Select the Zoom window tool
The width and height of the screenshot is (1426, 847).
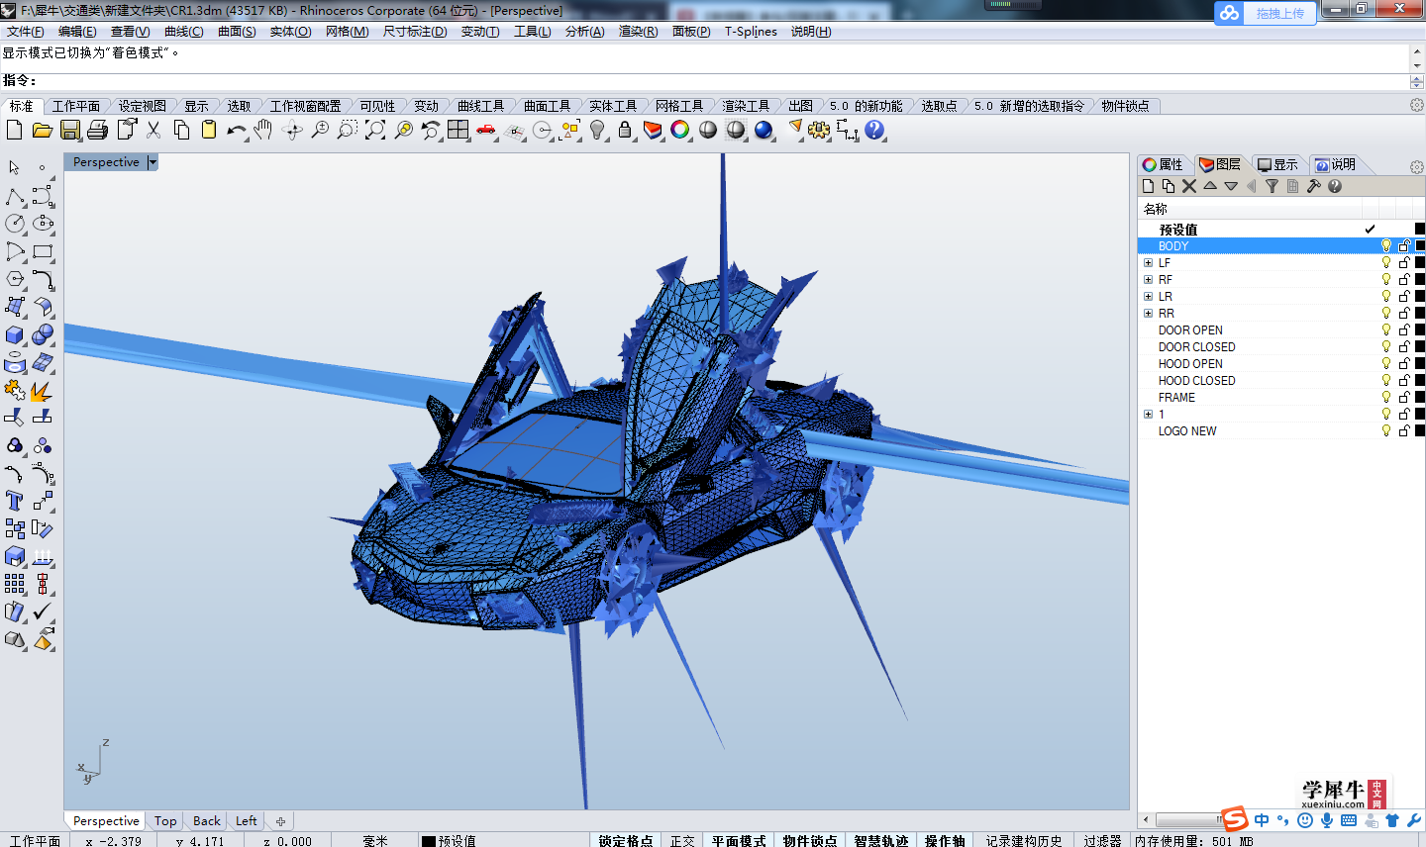point(348,130)
